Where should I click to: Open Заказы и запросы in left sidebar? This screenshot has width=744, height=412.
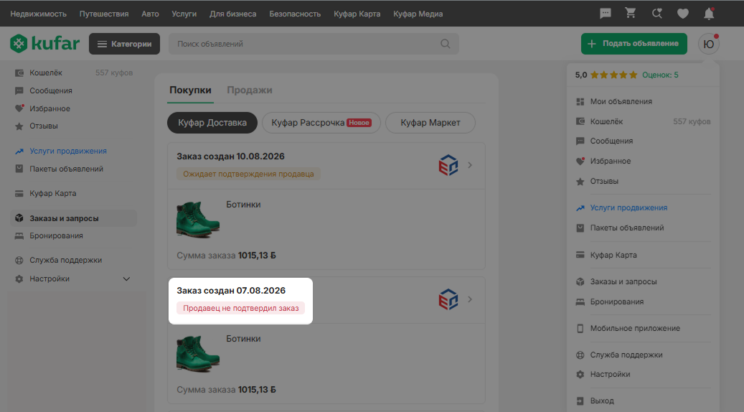coord(74,218)
